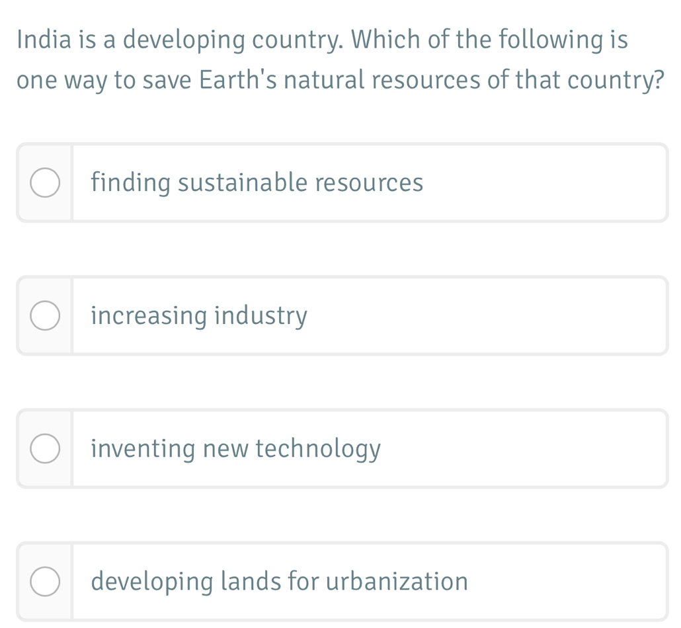Click empty space right of "inventing new technology" in its card
Screen dimensions: 681x628
pyautogui.click(x=522, y=450)
